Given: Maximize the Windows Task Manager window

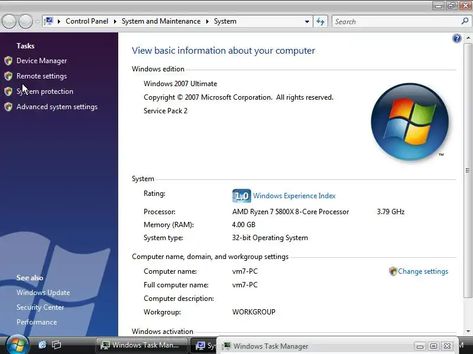Looking at the screenshot, I should click(x=433, y=346).
